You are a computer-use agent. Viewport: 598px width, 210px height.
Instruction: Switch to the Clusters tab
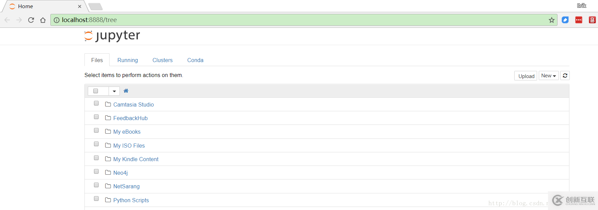[x=162, y=60]
